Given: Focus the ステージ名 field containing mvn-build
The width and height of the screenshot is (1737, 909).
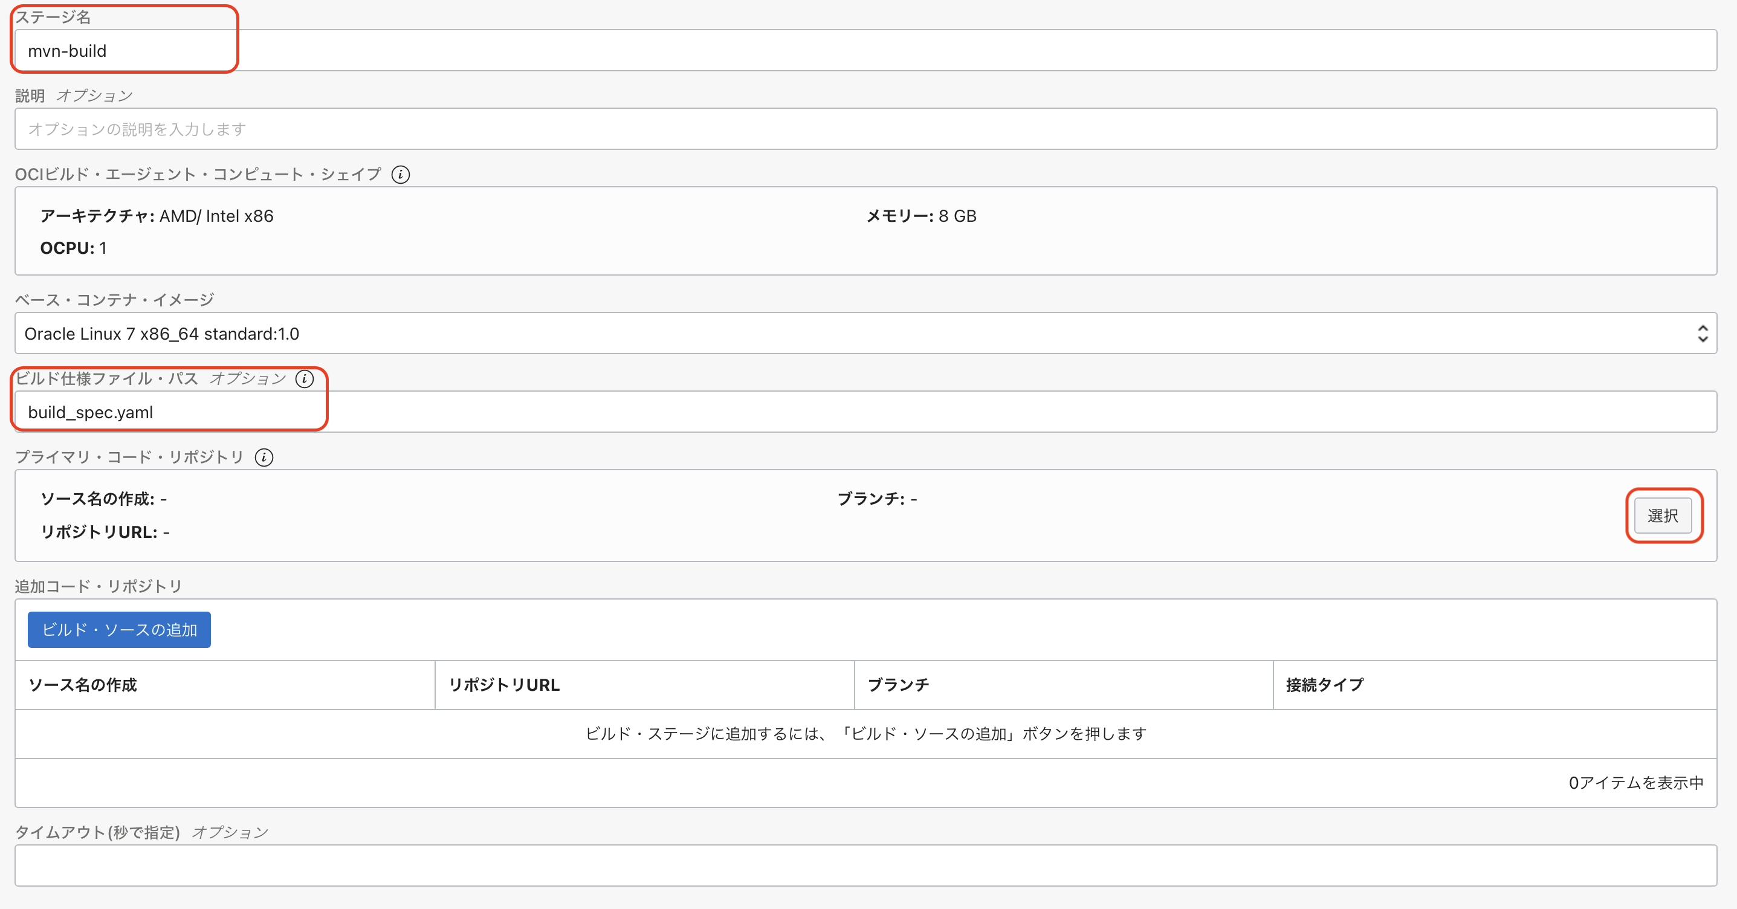Looking at the screenshot, I should pyautogui.click(x=866, y=51).
